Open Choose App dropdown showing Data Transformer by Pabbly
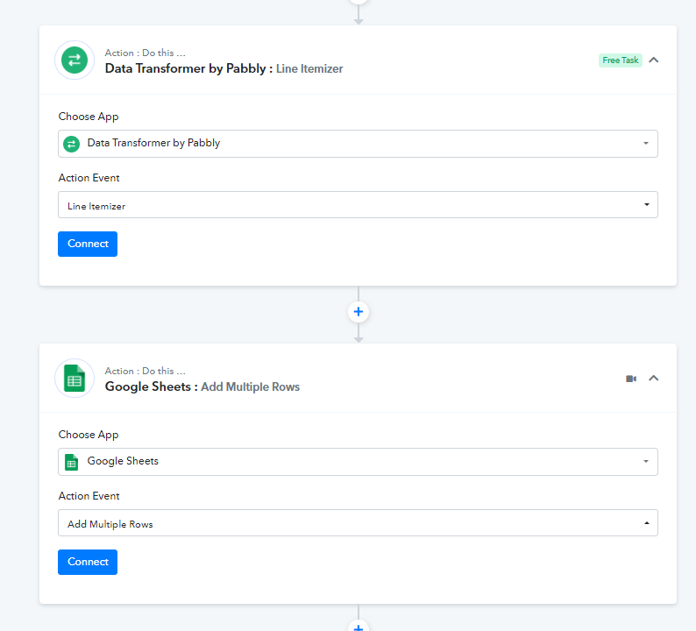 (x=358, y=144)
